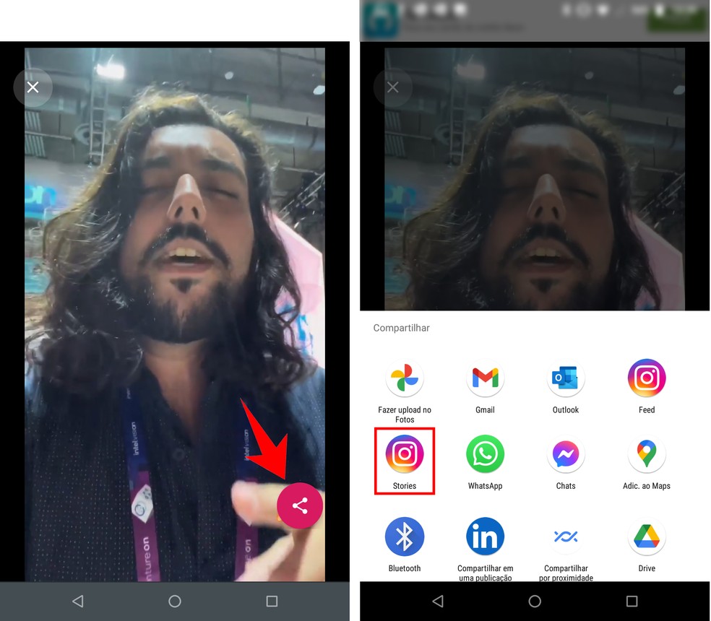Close the dimmed right preview with X

pos(392,87)
